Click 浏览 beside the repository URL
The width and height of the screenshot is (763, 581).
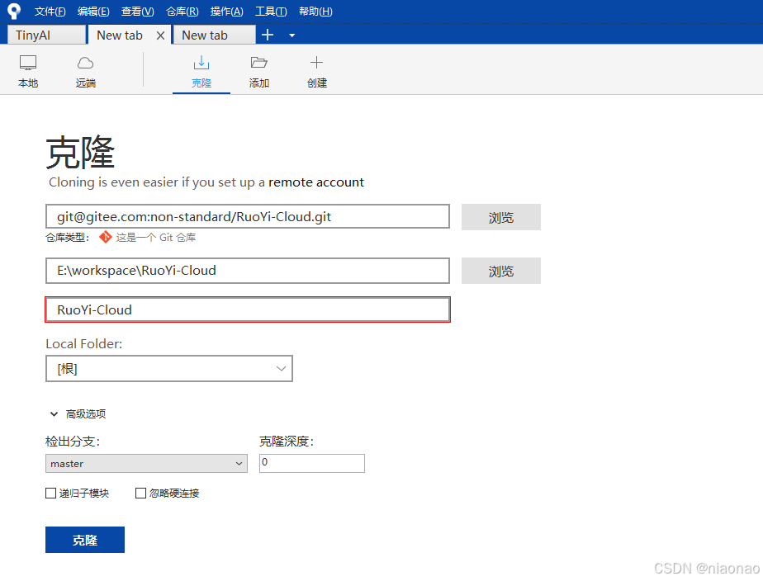(501, 217)
